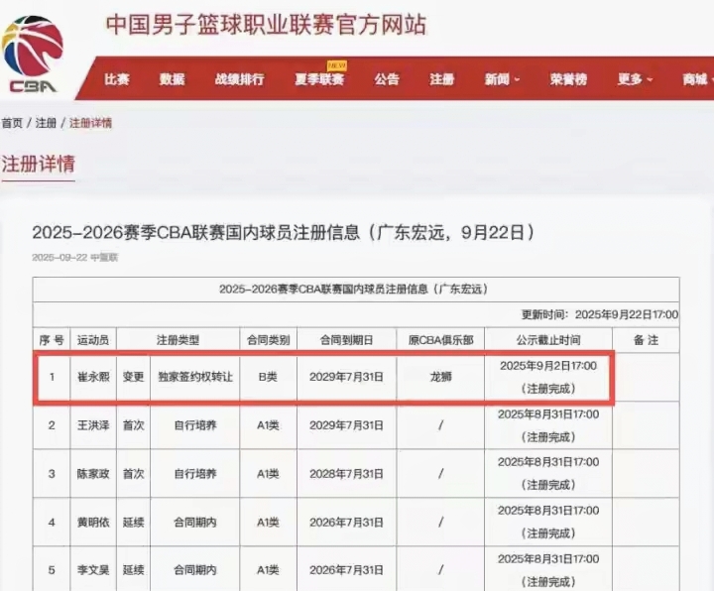Viewport: 714px width, 591px height.
Task: Click 自行培养 in the 王洪泽 row
Action: [195, 425]
